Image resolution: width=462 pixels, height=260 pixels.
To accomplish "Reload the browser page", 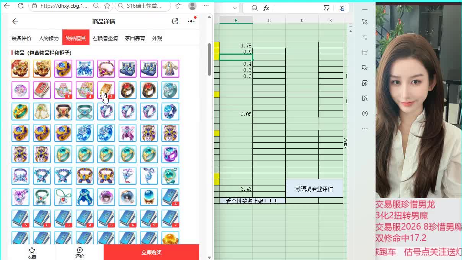I will [x=21, y=6].
